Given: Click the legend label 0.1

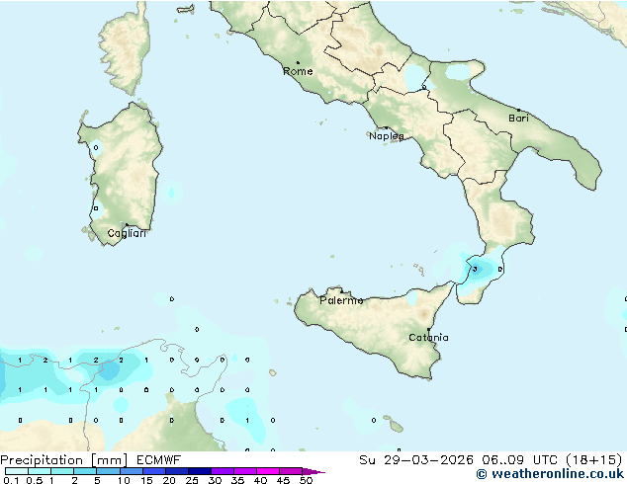Looking at the screenshot, I should coord(11,480).
